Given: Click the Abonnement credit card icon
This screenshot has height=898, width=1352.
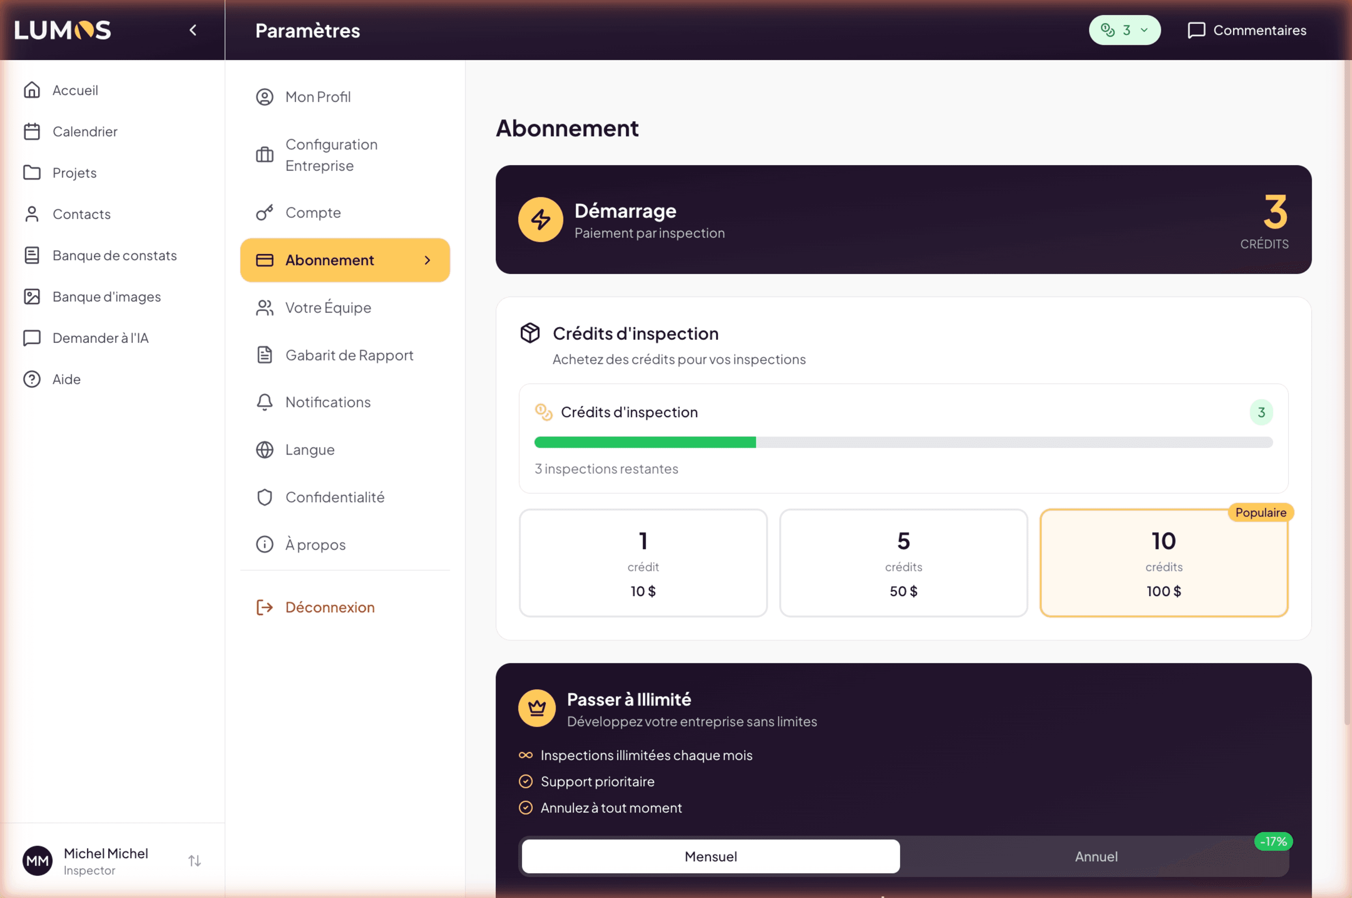Looking at the screenshot, I should click(265, 260).
